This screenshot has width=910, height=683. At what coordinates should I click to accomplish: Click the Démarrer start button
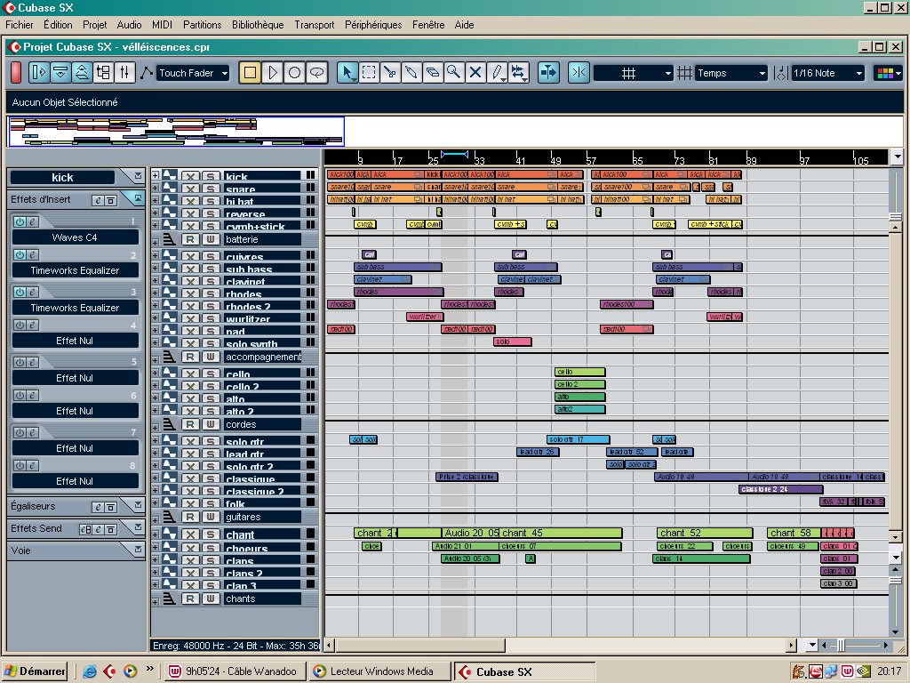35,671
